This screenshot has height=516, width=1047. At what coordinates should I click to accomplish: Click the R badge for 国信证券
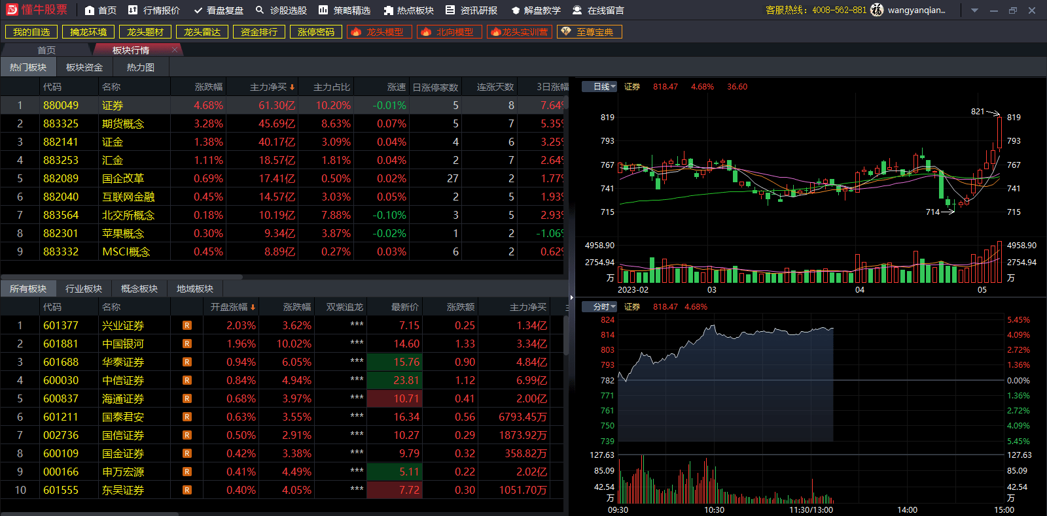tap(187, 435)
